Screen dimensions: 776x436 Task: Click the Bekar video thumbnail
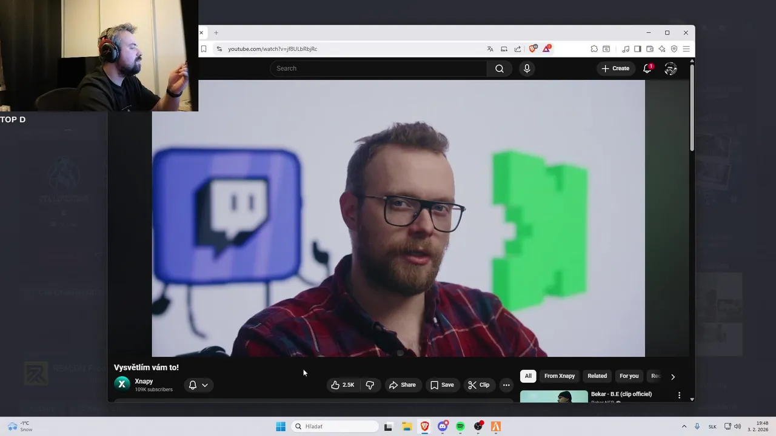[x=554, y=396]
